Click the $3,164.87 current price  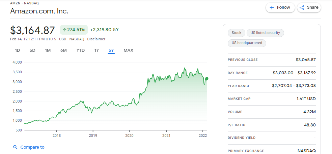[x=32, y=30]
